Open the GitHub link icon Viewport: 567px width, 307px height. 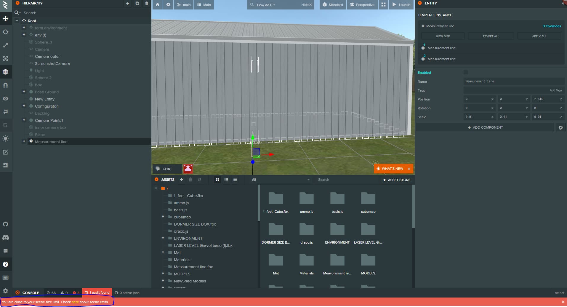click(6, 224)
